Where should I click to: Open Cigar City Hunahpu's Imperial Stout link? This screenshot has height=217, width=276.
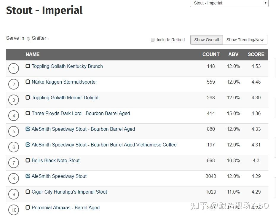point(69,192)
